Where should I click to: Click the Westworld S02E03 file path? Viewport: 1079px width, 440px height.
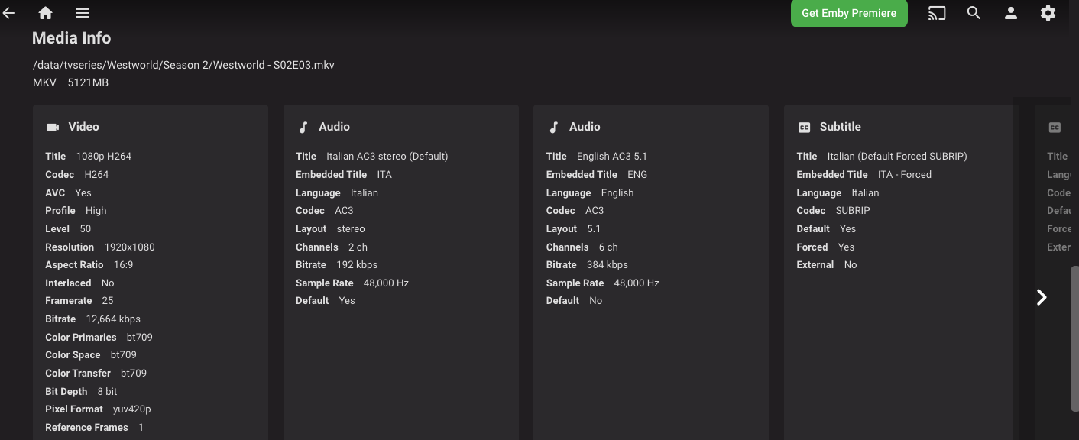point(183,65)
